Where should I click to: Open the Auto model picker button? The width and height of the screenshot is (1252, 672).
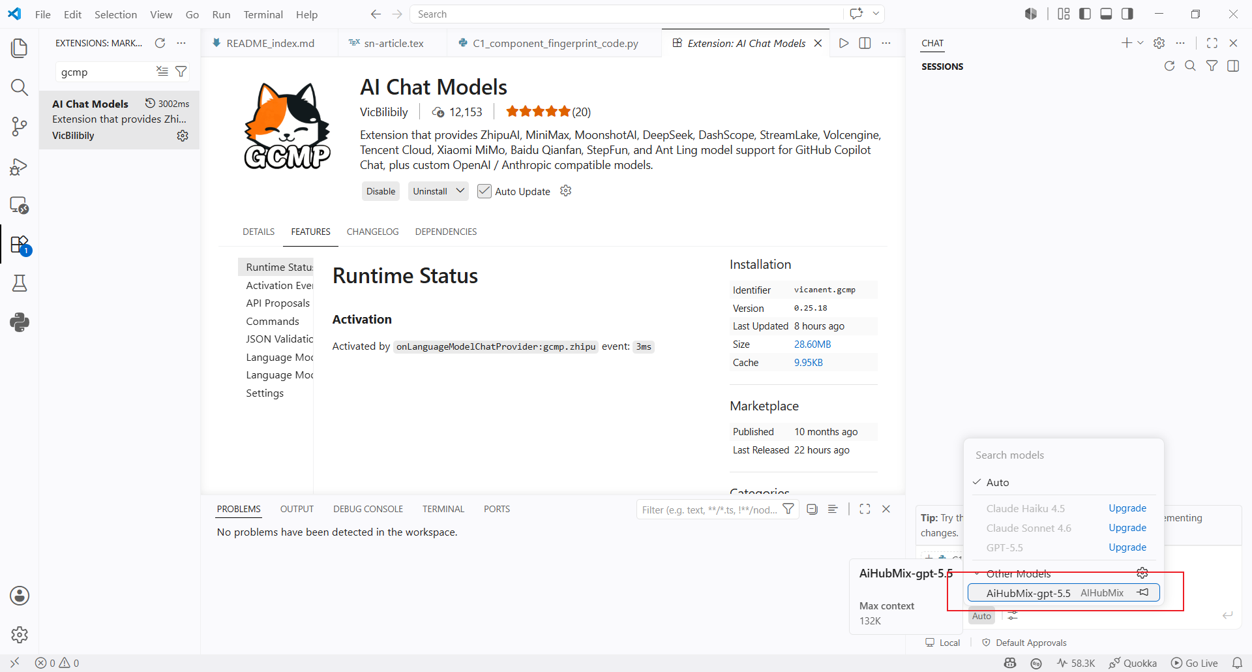tap(981, 616)
